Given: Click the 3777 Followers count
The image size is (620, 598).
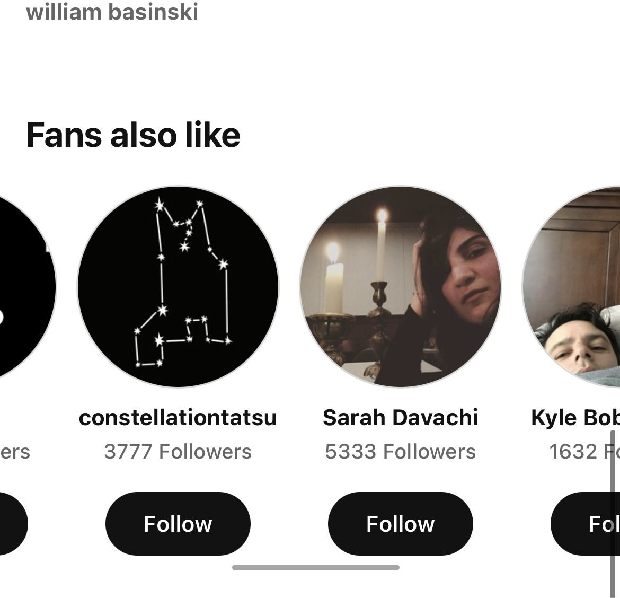Looking at the screenshot, I should click(178, 452).
